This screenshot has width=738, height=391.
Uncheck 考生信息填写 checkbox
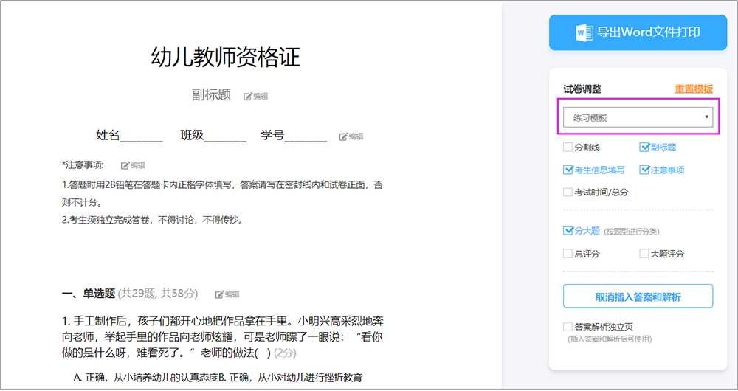click(x=568, y=170)
